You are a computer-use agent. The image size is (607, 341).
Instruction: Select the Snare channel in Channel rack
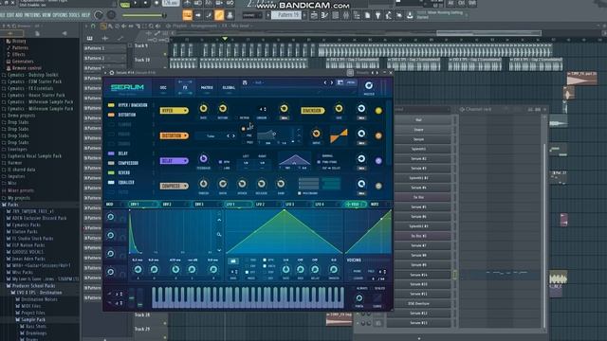pyautogui.click(x=418, y=130)
